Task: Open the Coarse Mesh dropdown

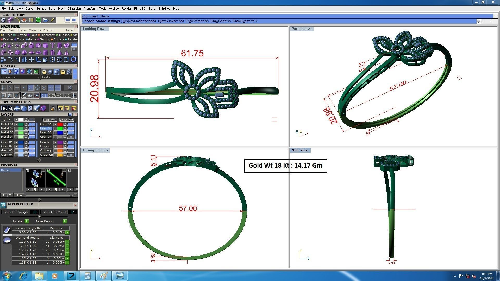Action: (x=20, y=77)
